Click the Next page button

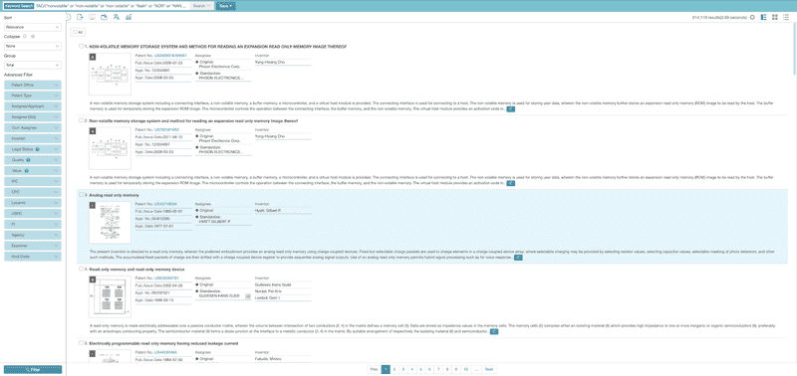(x=489, y=369)
